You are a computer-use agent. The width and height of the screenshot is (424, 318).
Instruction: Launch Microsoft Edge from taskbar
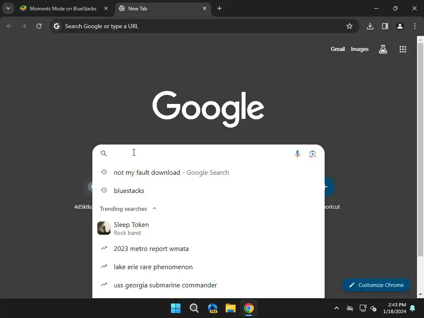212,308
